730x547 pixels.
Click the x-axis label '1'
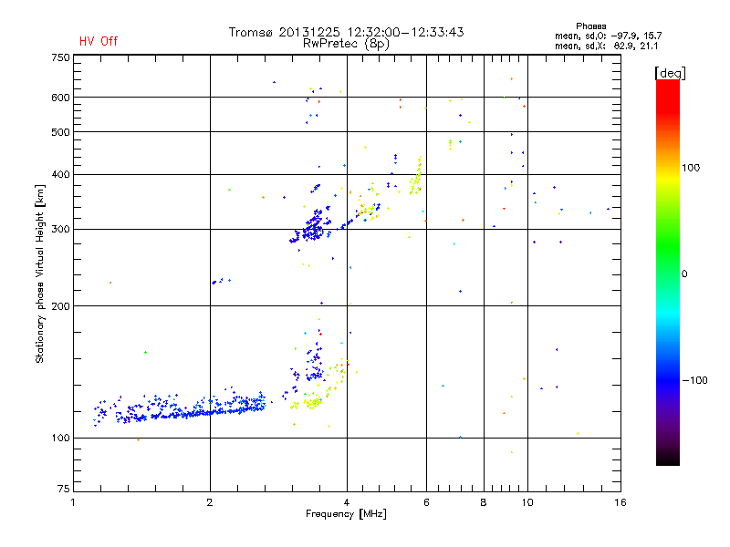pos(73,502)
